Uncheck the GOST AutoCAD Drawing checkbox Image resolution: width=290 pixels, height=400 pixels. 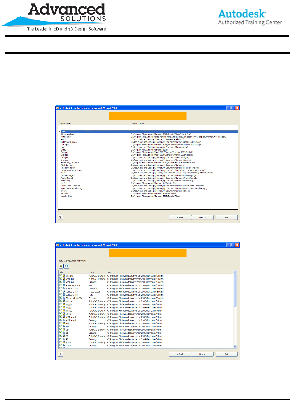61,342
